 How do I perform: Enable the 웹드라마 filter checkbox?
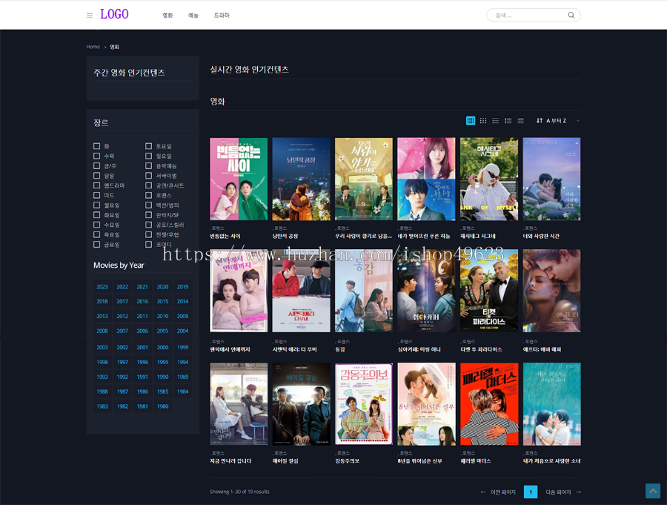(x=96, y=185)
